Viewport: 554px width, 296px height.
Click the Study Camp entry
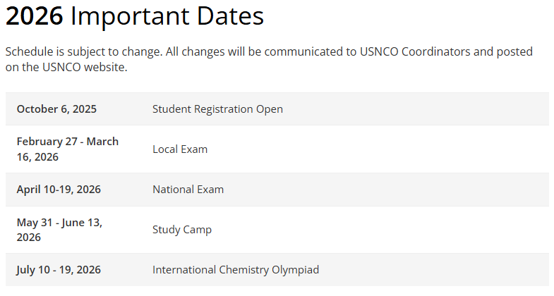(182, 230)
